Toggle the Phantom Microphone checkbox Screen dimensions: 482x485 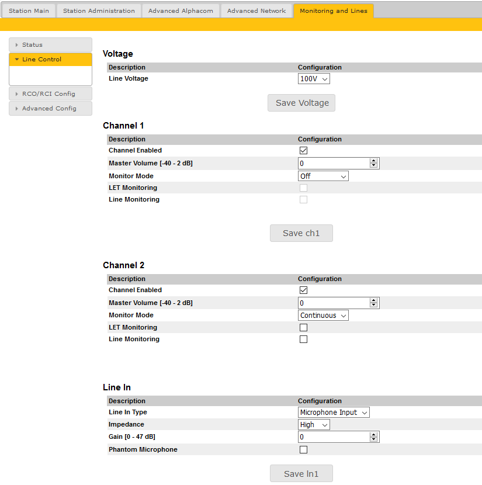303,450
